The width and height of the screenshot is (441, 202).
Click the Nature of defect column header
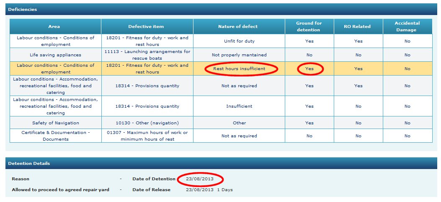point(239,27)
